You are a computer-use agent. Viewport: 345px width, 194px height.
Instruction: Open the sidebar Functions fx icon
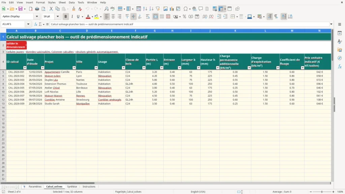340,66
